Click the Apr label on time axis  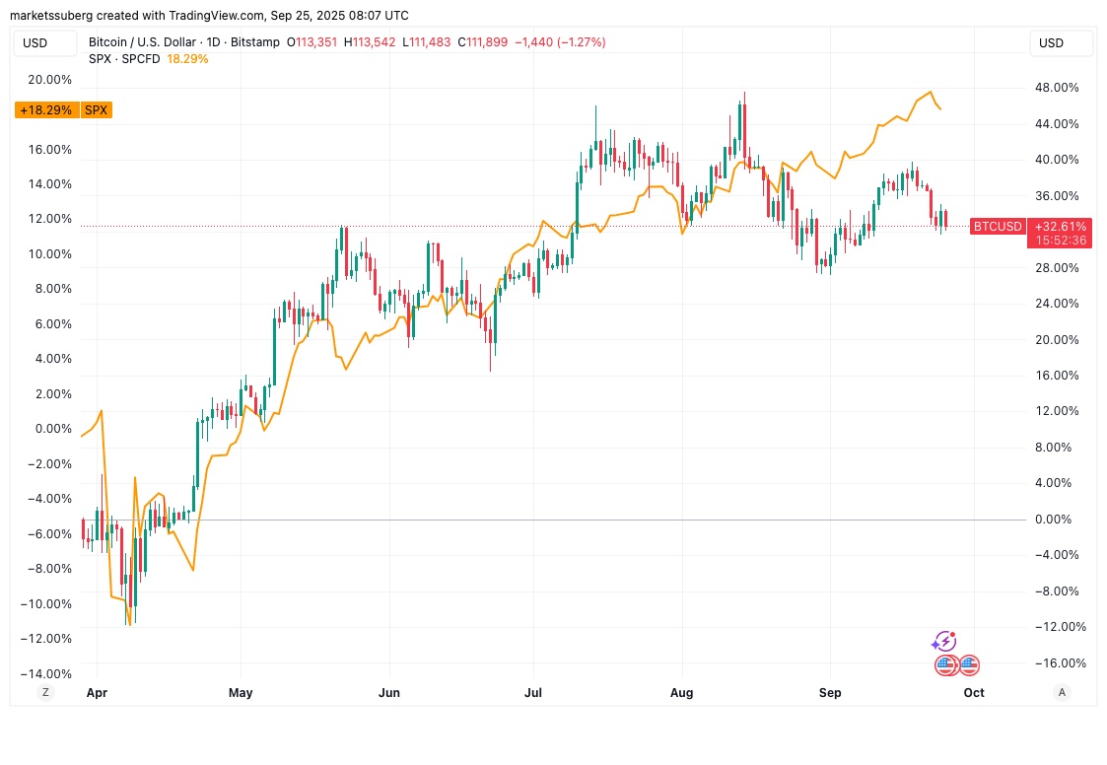[x=97, y=692]
